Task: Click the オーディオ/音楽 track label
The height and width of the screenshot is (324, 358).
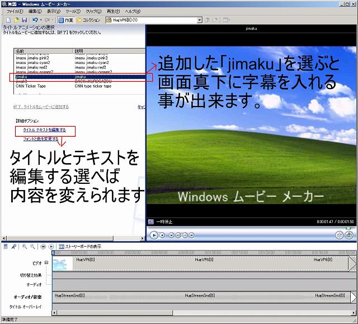Action: coord(27,297)
